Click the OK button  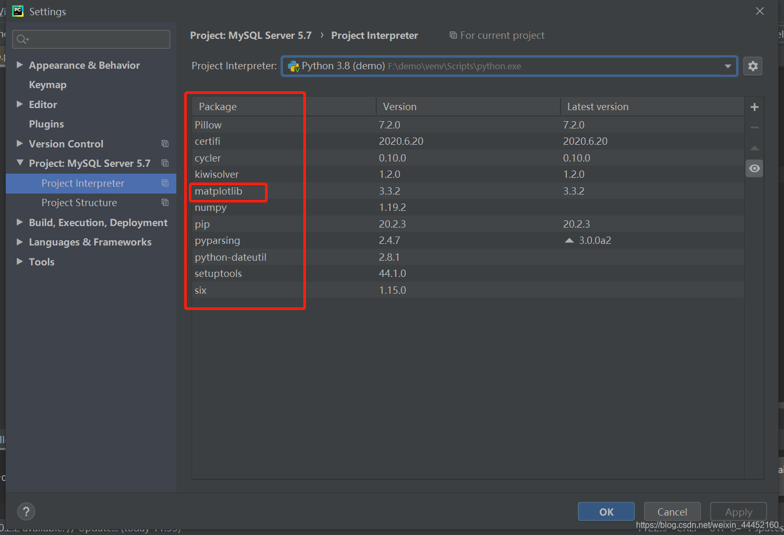coord(606,512)
